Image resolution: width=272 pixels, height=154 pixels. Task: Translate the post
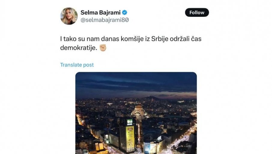pos(77,65)
